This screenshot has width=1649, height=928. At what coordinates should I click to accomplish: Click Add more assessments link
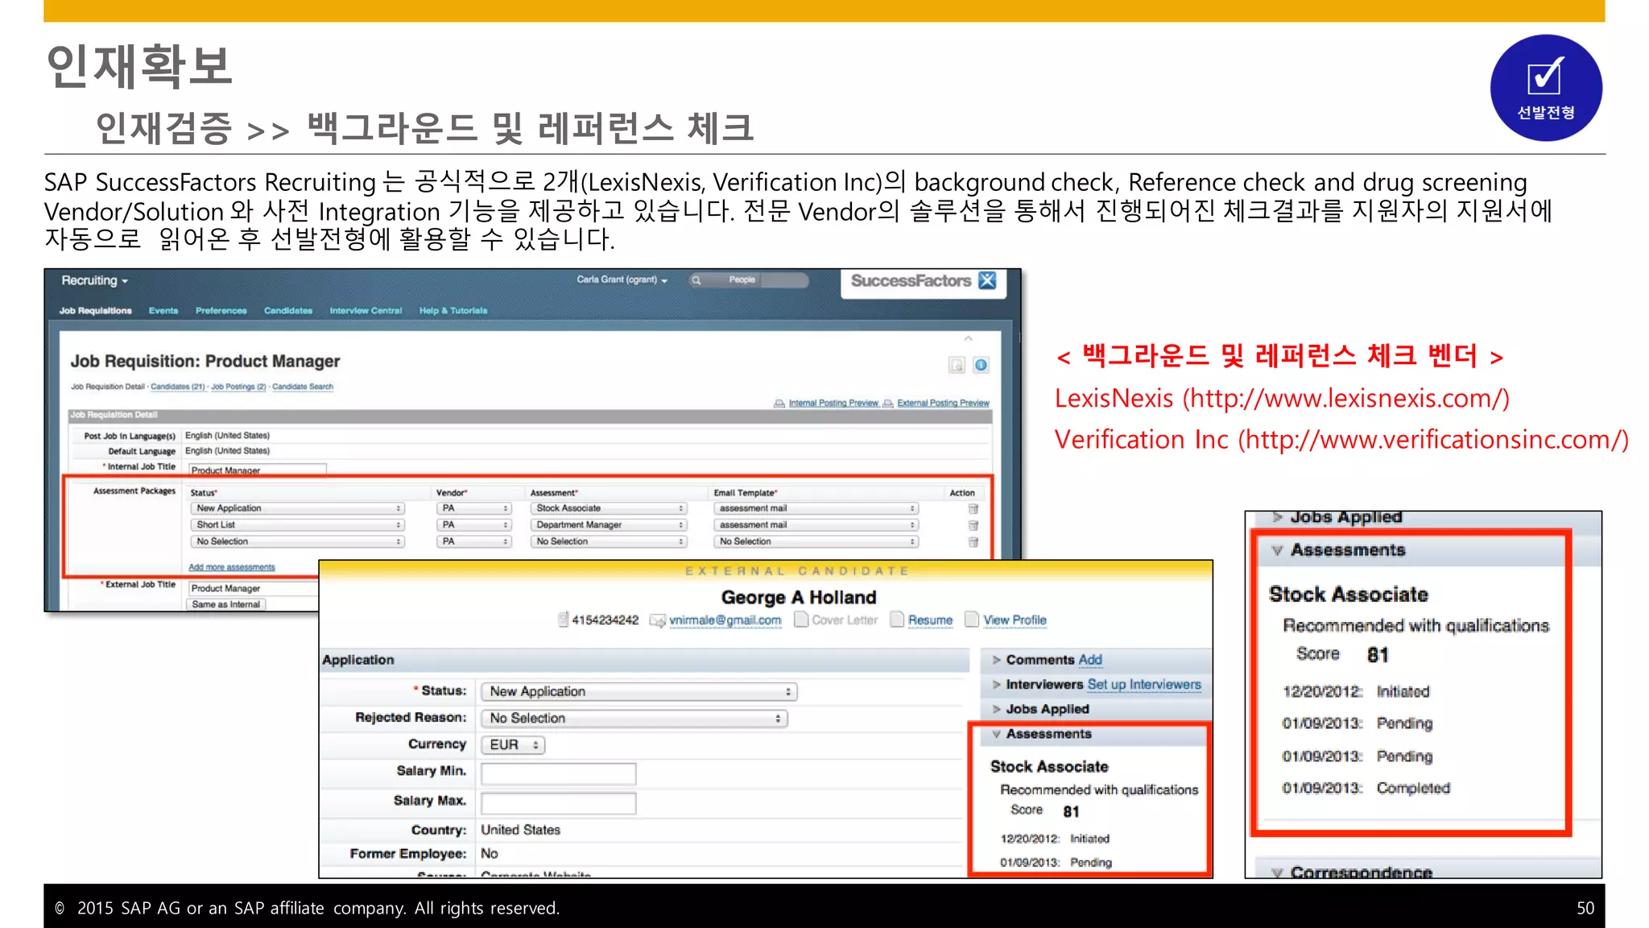232,567
